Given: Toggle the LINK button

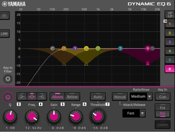Looking at the screenshot, I should [x=4, y=34].
